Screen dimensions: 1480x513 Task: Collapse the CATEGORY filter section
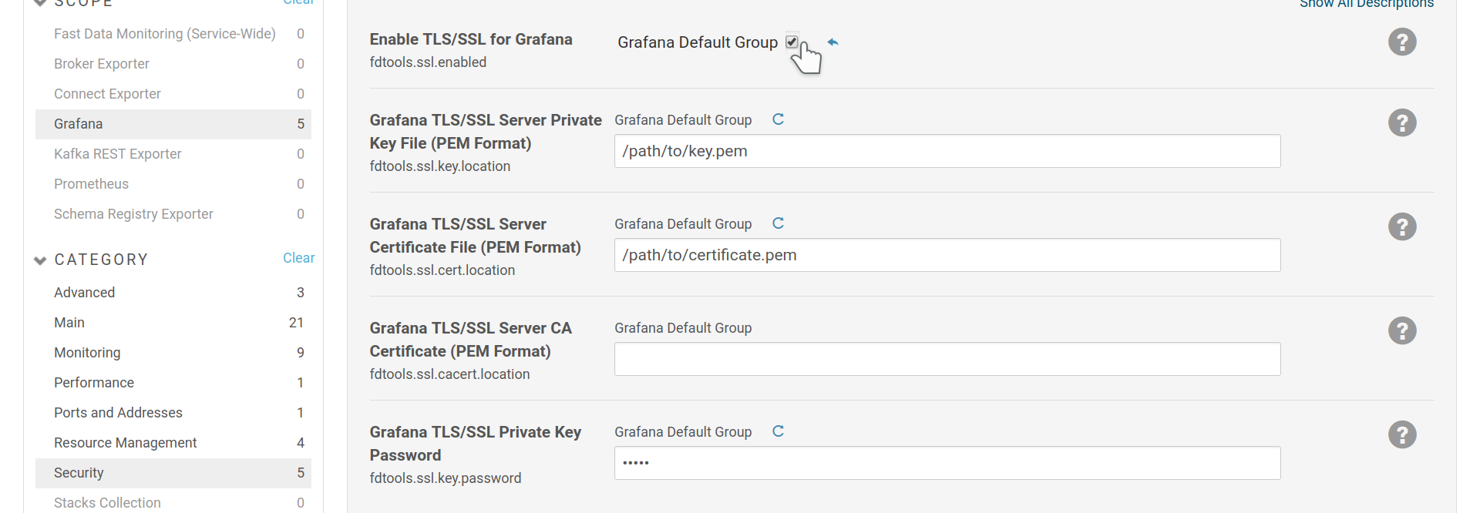(x=40, y=260)
